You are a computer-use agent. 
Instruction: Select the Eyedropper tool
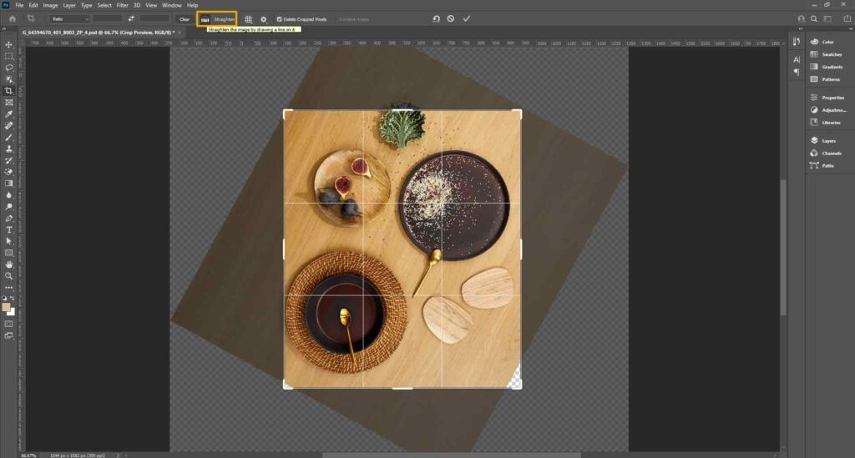(8, 113)
